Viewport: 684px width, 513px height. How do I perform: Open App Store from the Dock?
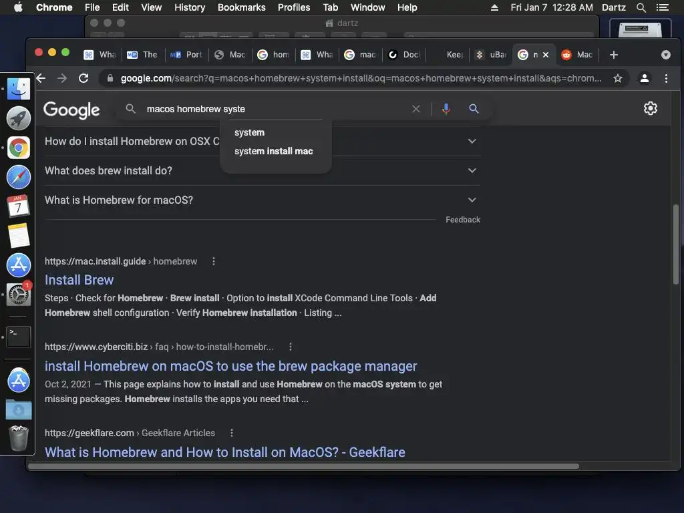(18, 265)
